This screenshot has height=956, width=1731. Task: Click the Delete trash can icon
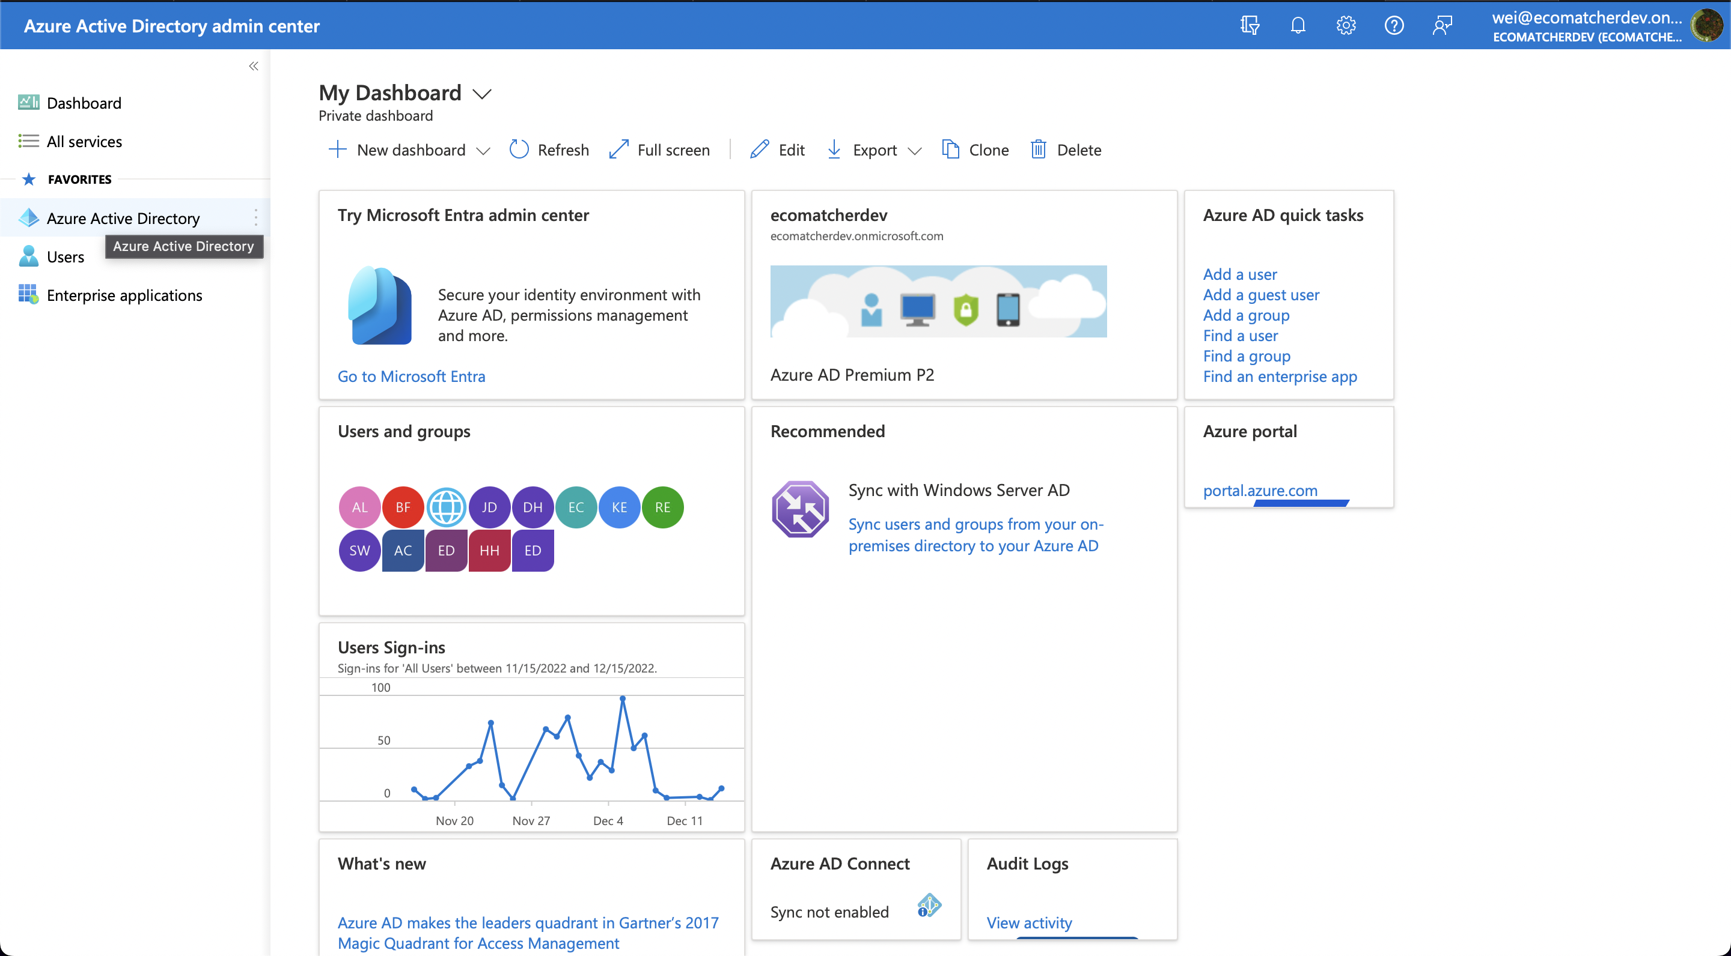[x=1038, y=149]
